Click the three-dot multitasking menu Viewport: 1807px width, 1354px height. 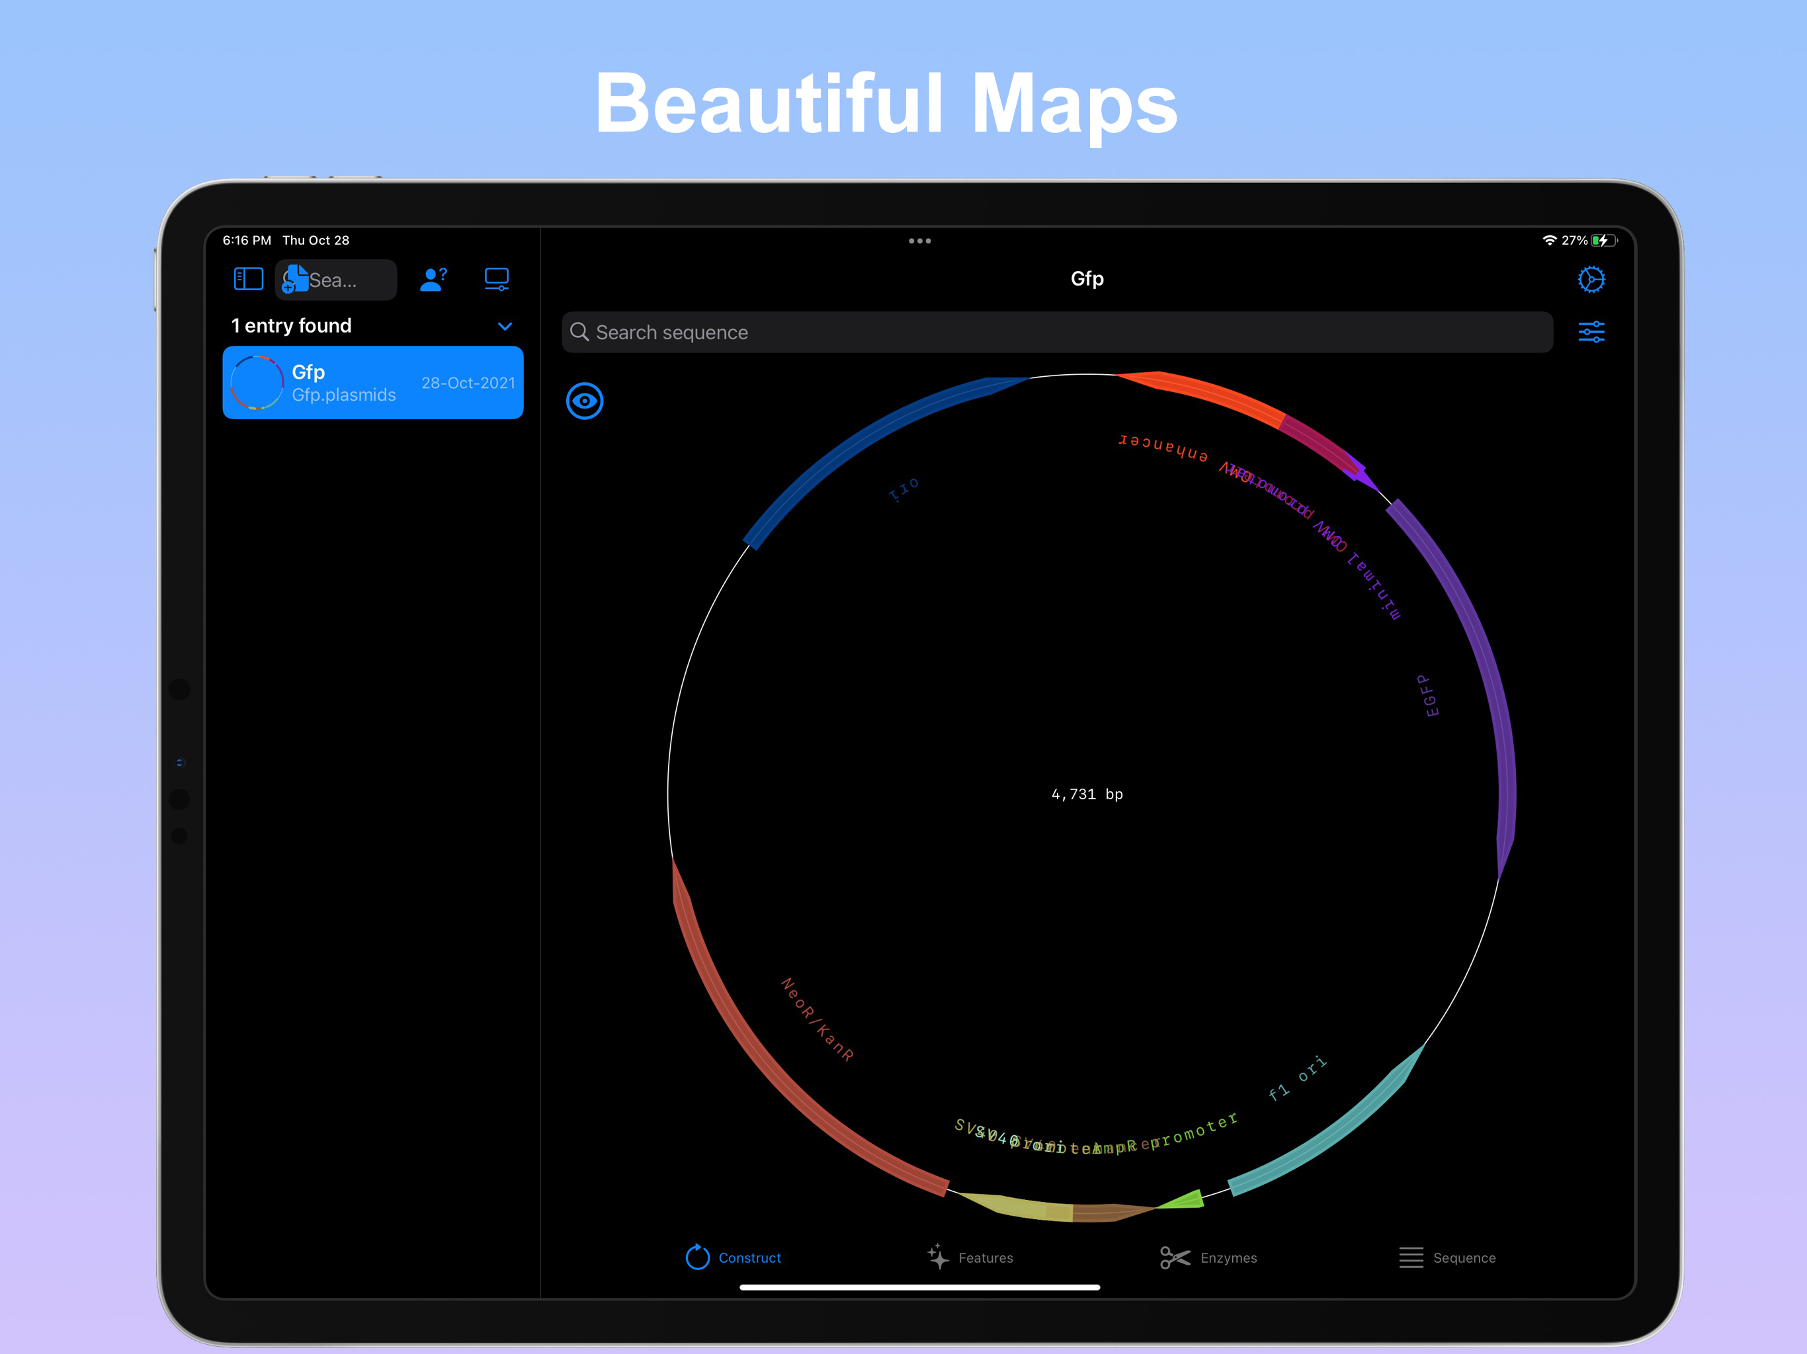[x=920, y=241]
